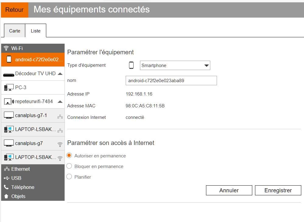This screenshot has height=222, width=304.
Task: Select the Autoriser en permanence radio button
Action: click(x=69, y=156)
